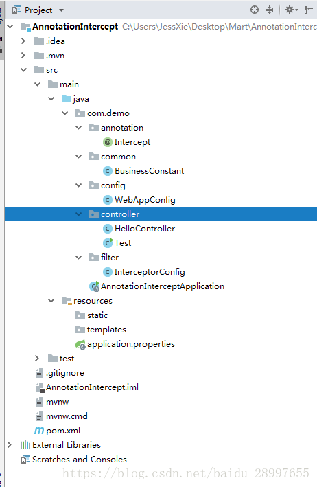Click the static folder icon

click(x=80, y=315)
